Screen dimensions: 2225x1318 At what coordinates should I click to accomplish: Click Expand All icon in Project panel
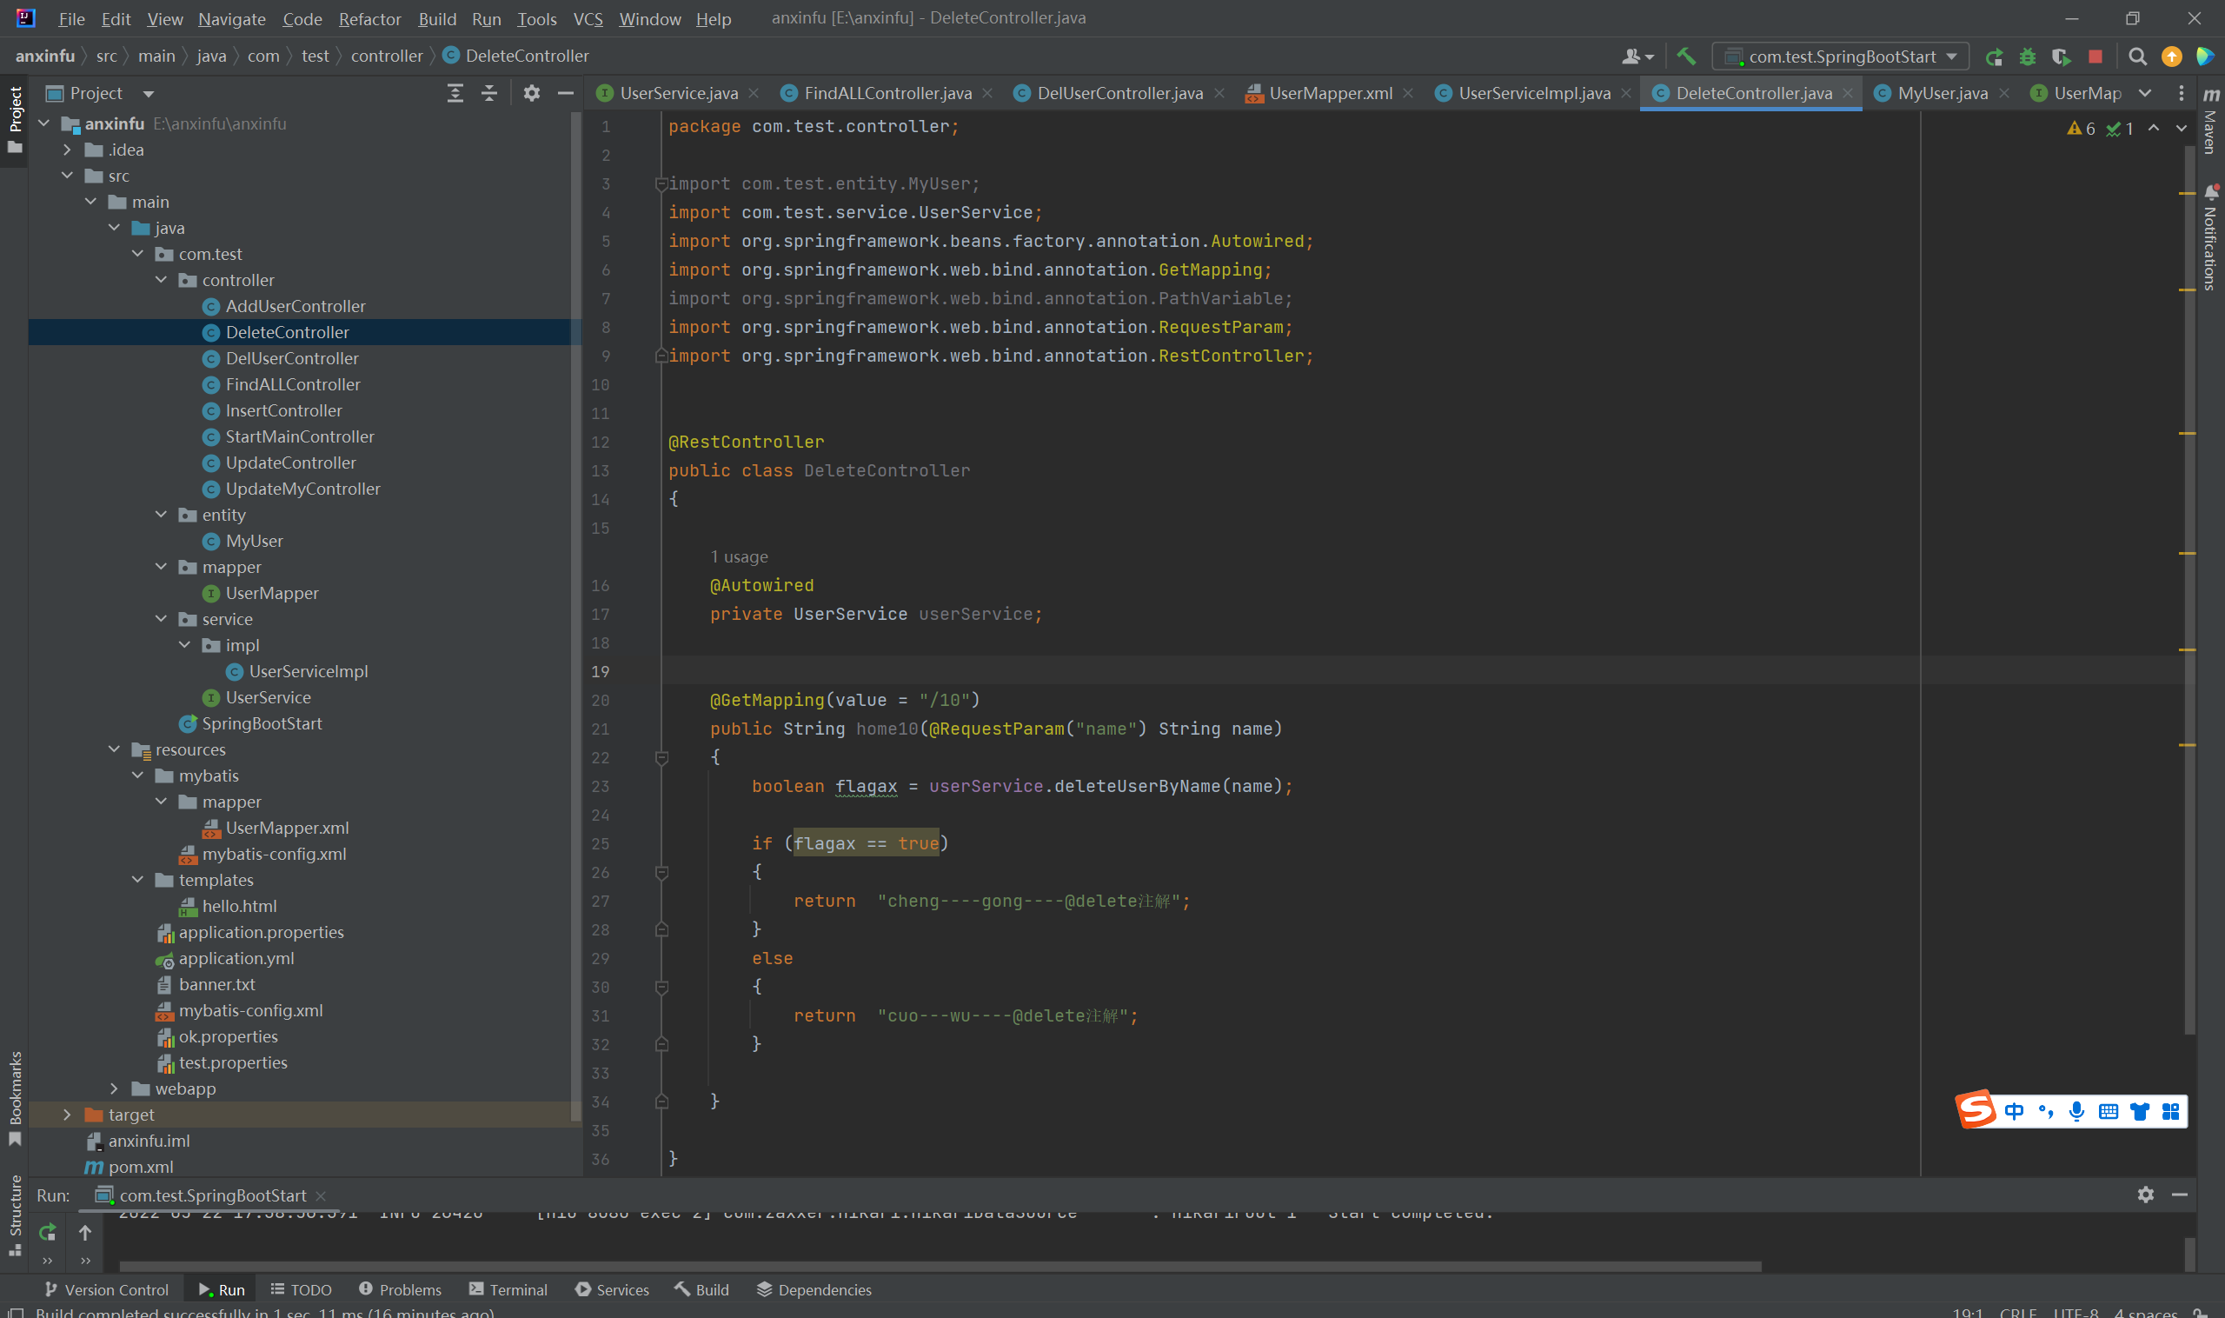[455, 93]
